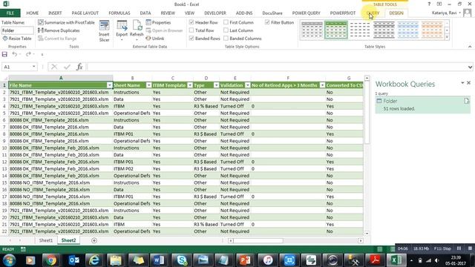Click the Redo arrow
This screenshot has width=475, height=267.
(x=28, y=54)
